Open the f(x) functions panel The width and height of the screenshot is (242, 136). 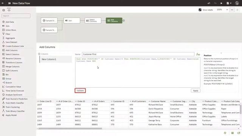click(198, 54)
